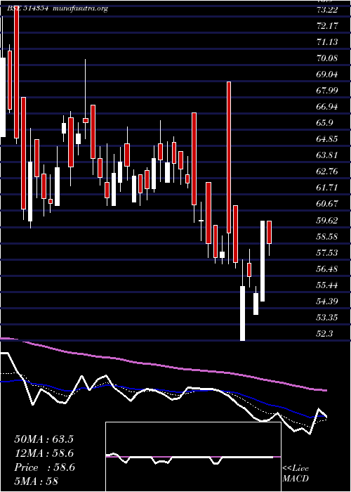Click the 73.22 price axis label
The height and width of the screenshot is (492, 351).
(328, 10)
